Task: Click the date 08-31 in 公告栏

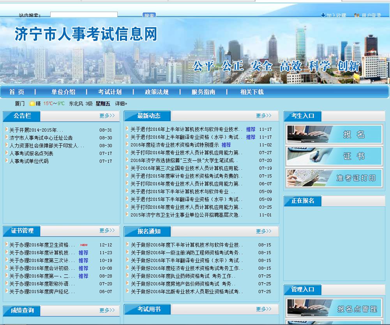Action: 106,130
